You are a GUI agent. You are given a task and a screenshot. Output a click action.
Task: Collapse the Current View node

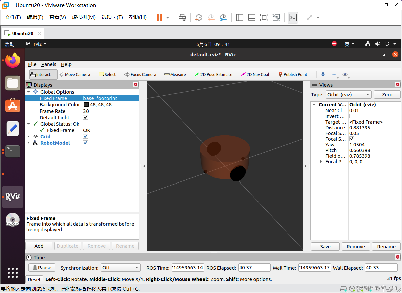pyautogui.click(x=314, y=105)
